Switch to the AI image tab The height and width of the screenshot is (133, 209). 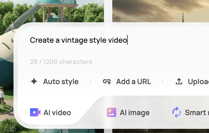coord(128,113)
